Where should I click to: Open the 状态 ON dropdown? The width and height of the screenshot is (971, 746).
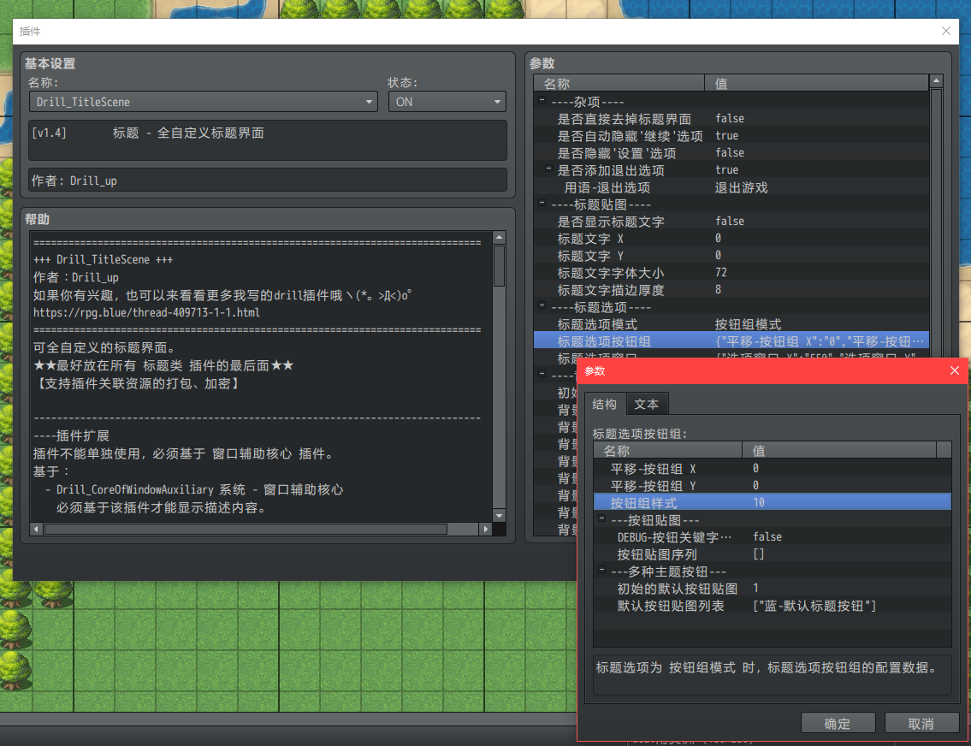(x=447, y=102)
